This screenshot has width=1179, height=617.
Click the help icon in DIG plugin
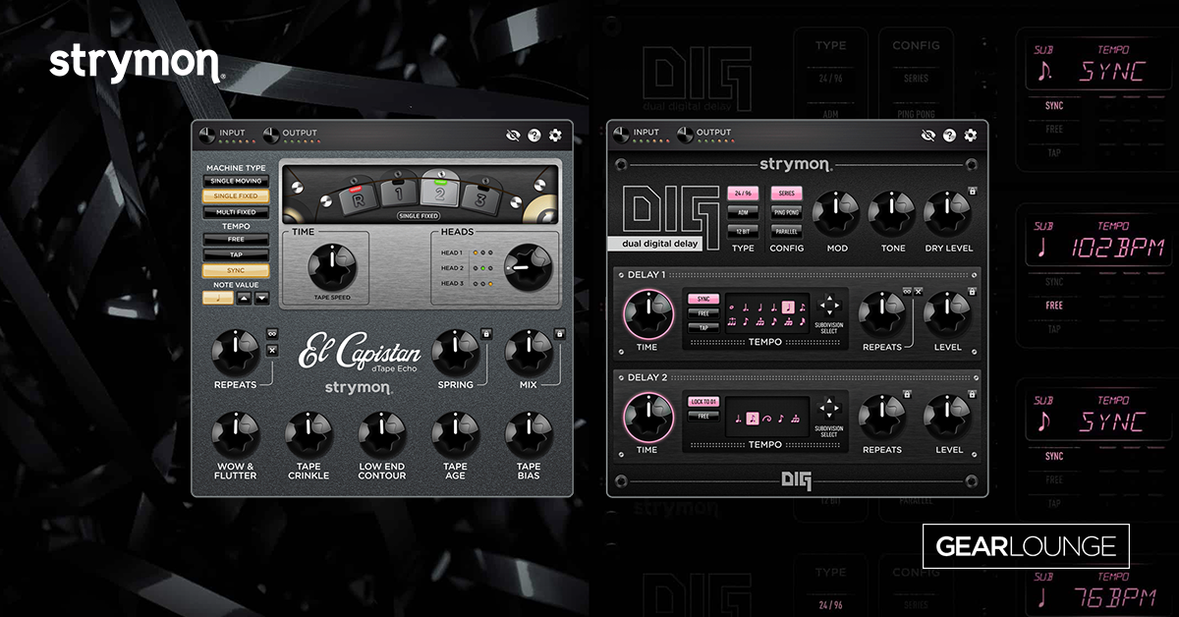click(x=950, y=136)
